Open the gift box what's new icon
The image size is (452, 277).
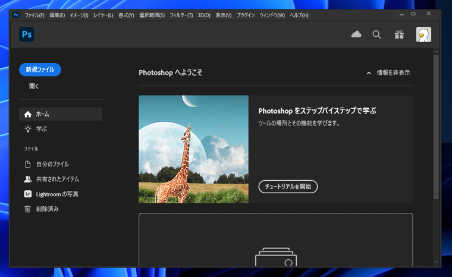[x=399, y=34]
